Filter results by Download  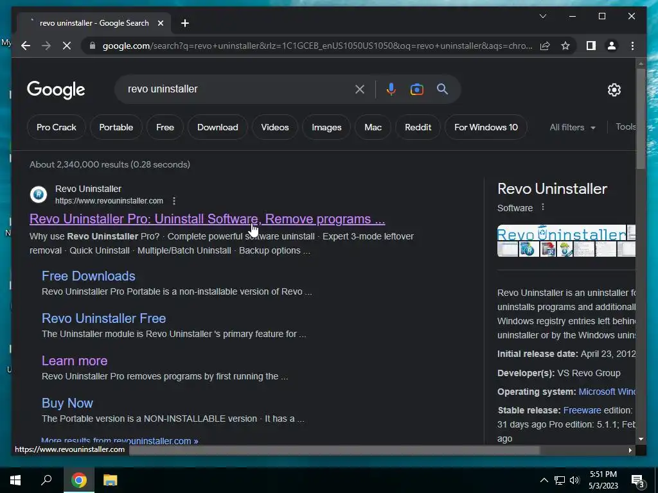(x=217, y=127)
